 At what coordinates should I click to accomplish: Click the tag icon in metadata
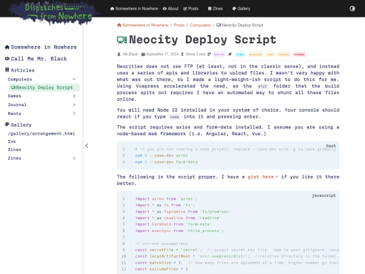click(230, 54)
